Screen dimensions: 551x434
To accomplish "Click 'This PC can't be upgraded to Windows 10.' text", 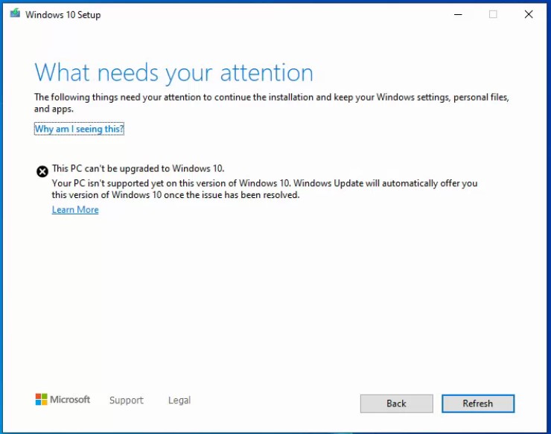I will pyautogui.click(x=138, y=169).
